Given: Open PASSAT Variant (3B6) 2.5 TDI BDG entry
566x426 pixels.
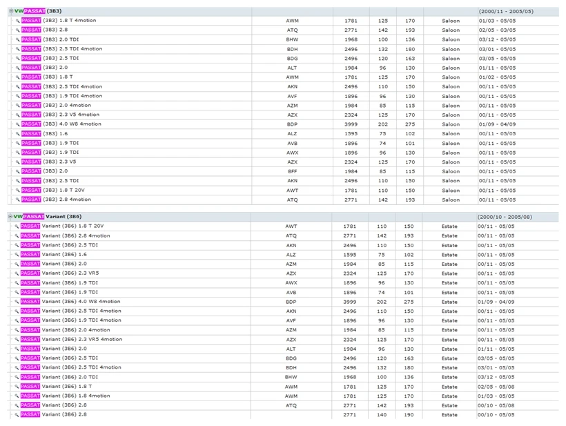Looking at the screenshot, I should 59,358.
